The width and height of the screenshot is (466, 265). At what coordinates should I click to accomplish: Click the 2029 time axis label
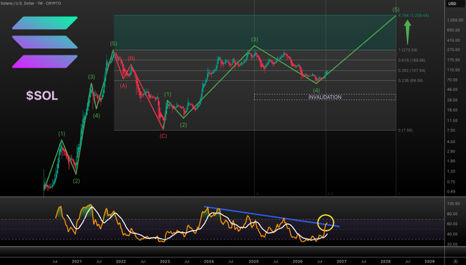430,262
